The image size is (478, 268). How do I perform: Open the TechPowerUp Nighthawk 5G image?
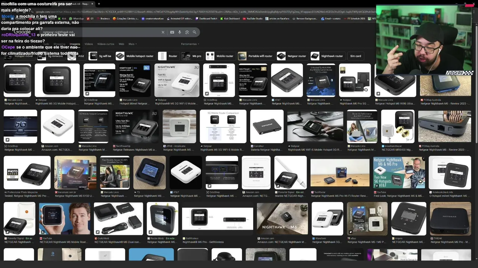click(x=135, y=127)
